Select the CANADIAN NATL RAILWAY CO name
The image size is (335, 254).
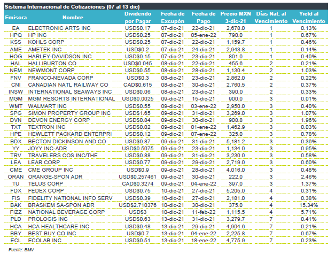[x=68, y=85]
